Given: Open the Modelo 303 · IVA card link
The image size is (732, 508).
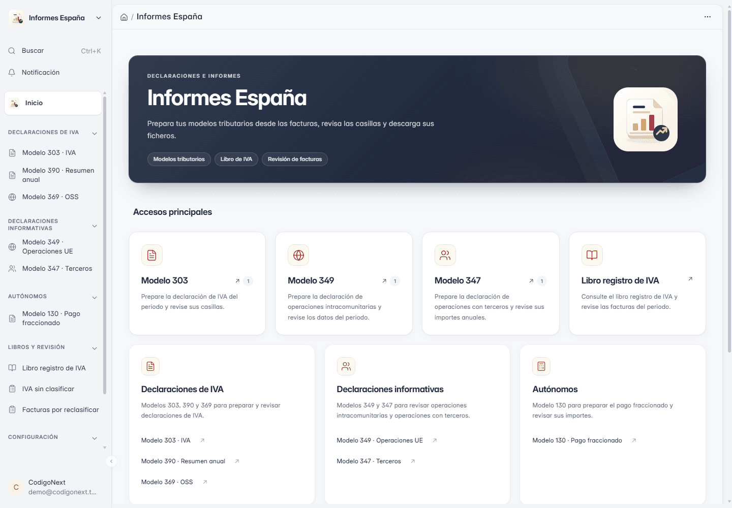Looking at the screenshot, I should coord(166,440).
